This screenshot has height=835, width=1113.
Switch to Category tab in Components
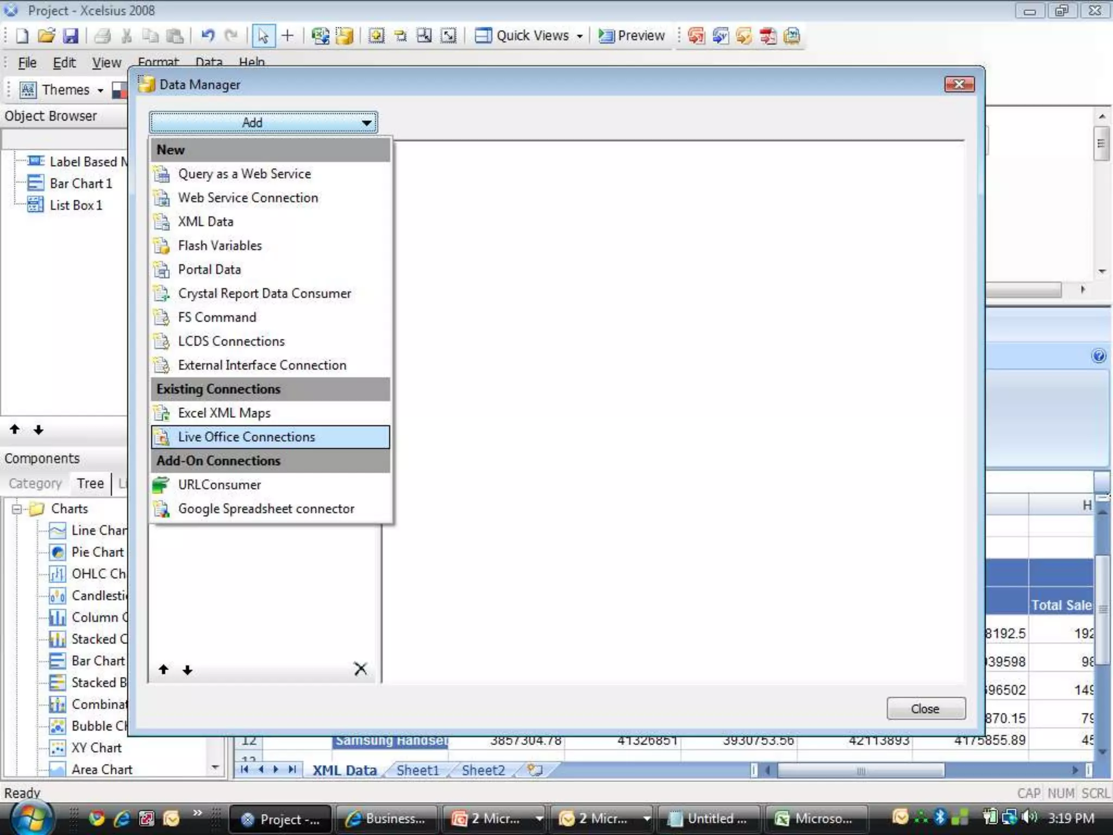(35, 483)
